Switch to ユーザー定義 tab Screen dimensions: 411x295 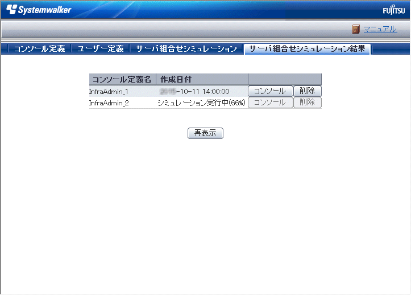101,49
